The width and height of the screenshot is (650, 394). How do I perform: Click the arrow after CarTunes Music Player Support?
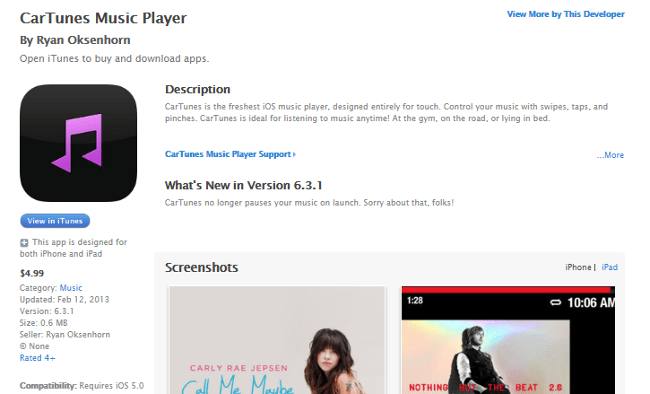click(294, 154)
